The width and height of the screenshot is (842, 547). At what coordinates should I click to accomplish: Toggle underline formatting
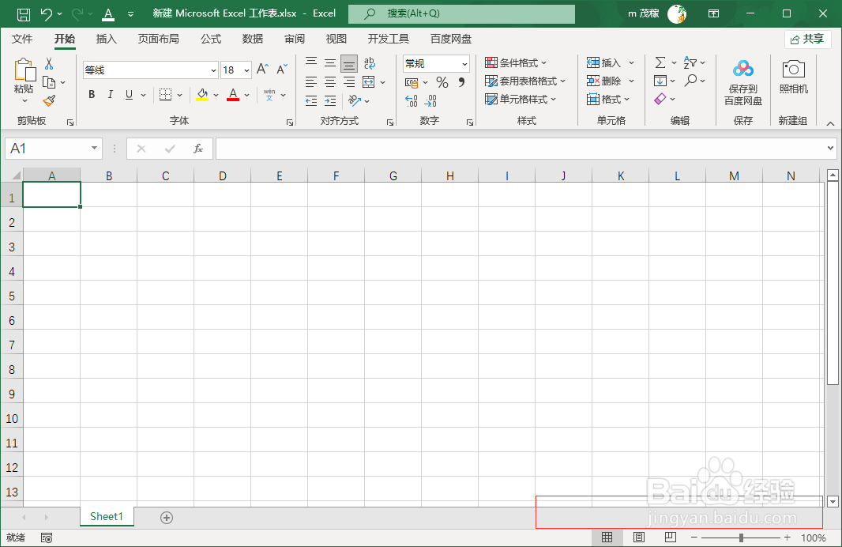[129, 95]
